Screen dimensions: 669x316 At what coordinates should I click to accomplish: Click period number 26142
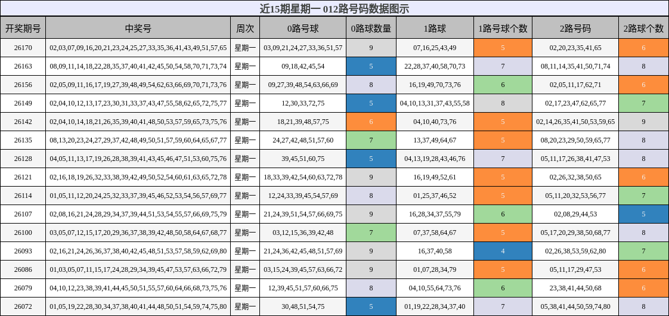pos(23,122)
